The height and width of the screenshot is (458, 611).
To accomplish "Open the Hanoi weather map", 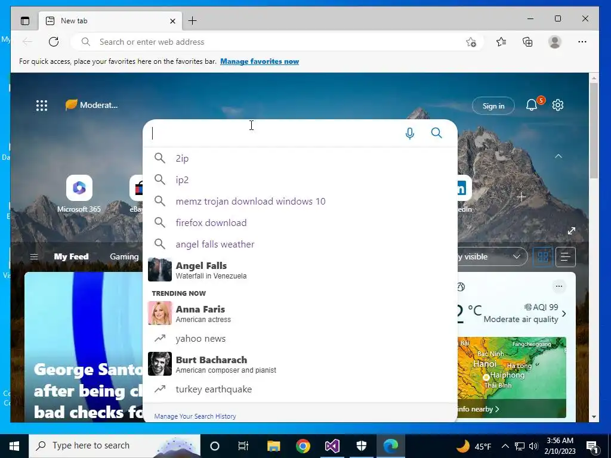I will point(511,368).
